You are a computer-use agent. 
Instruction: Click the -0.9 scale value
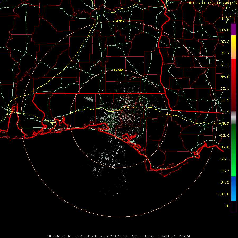(x=225, y=112)
